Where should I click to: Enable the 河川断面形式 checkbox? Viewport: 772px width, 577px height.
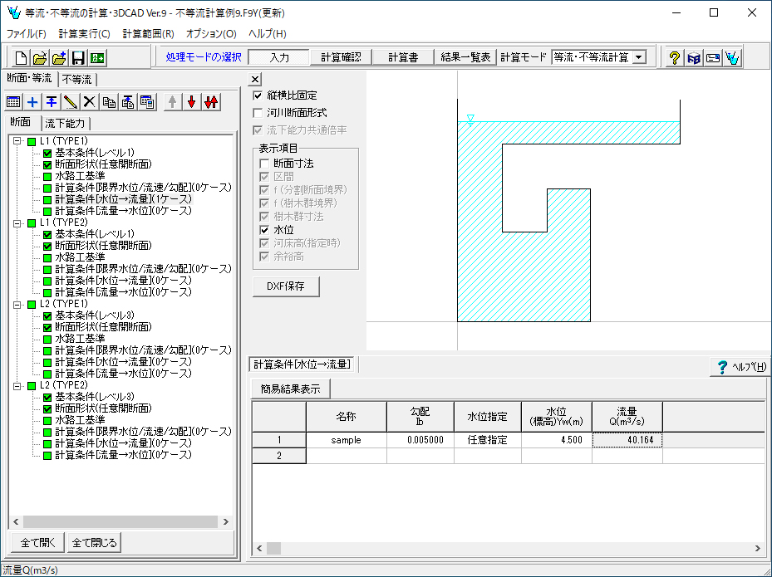[258, 113]
